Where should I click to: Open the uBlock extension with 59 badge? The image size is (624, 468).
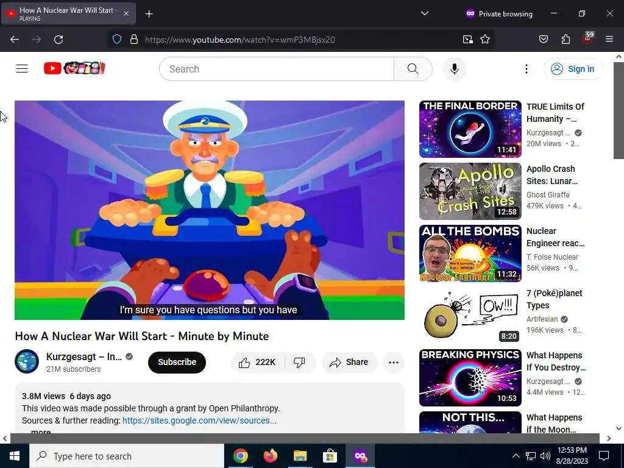click(x=587, y=38)
